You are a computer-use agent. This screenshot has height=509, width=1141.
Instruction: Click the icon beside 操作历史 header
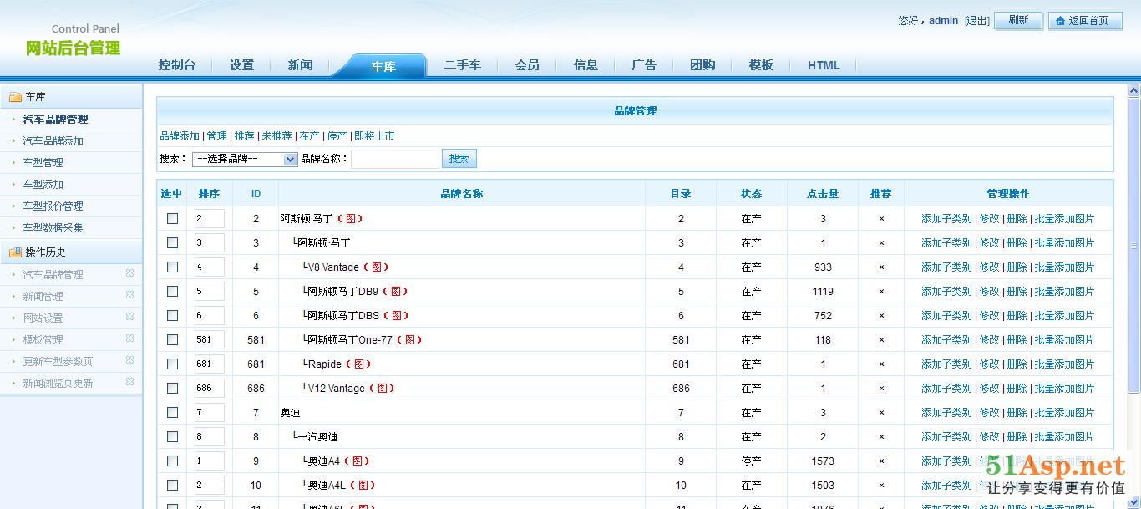point(15,252)
